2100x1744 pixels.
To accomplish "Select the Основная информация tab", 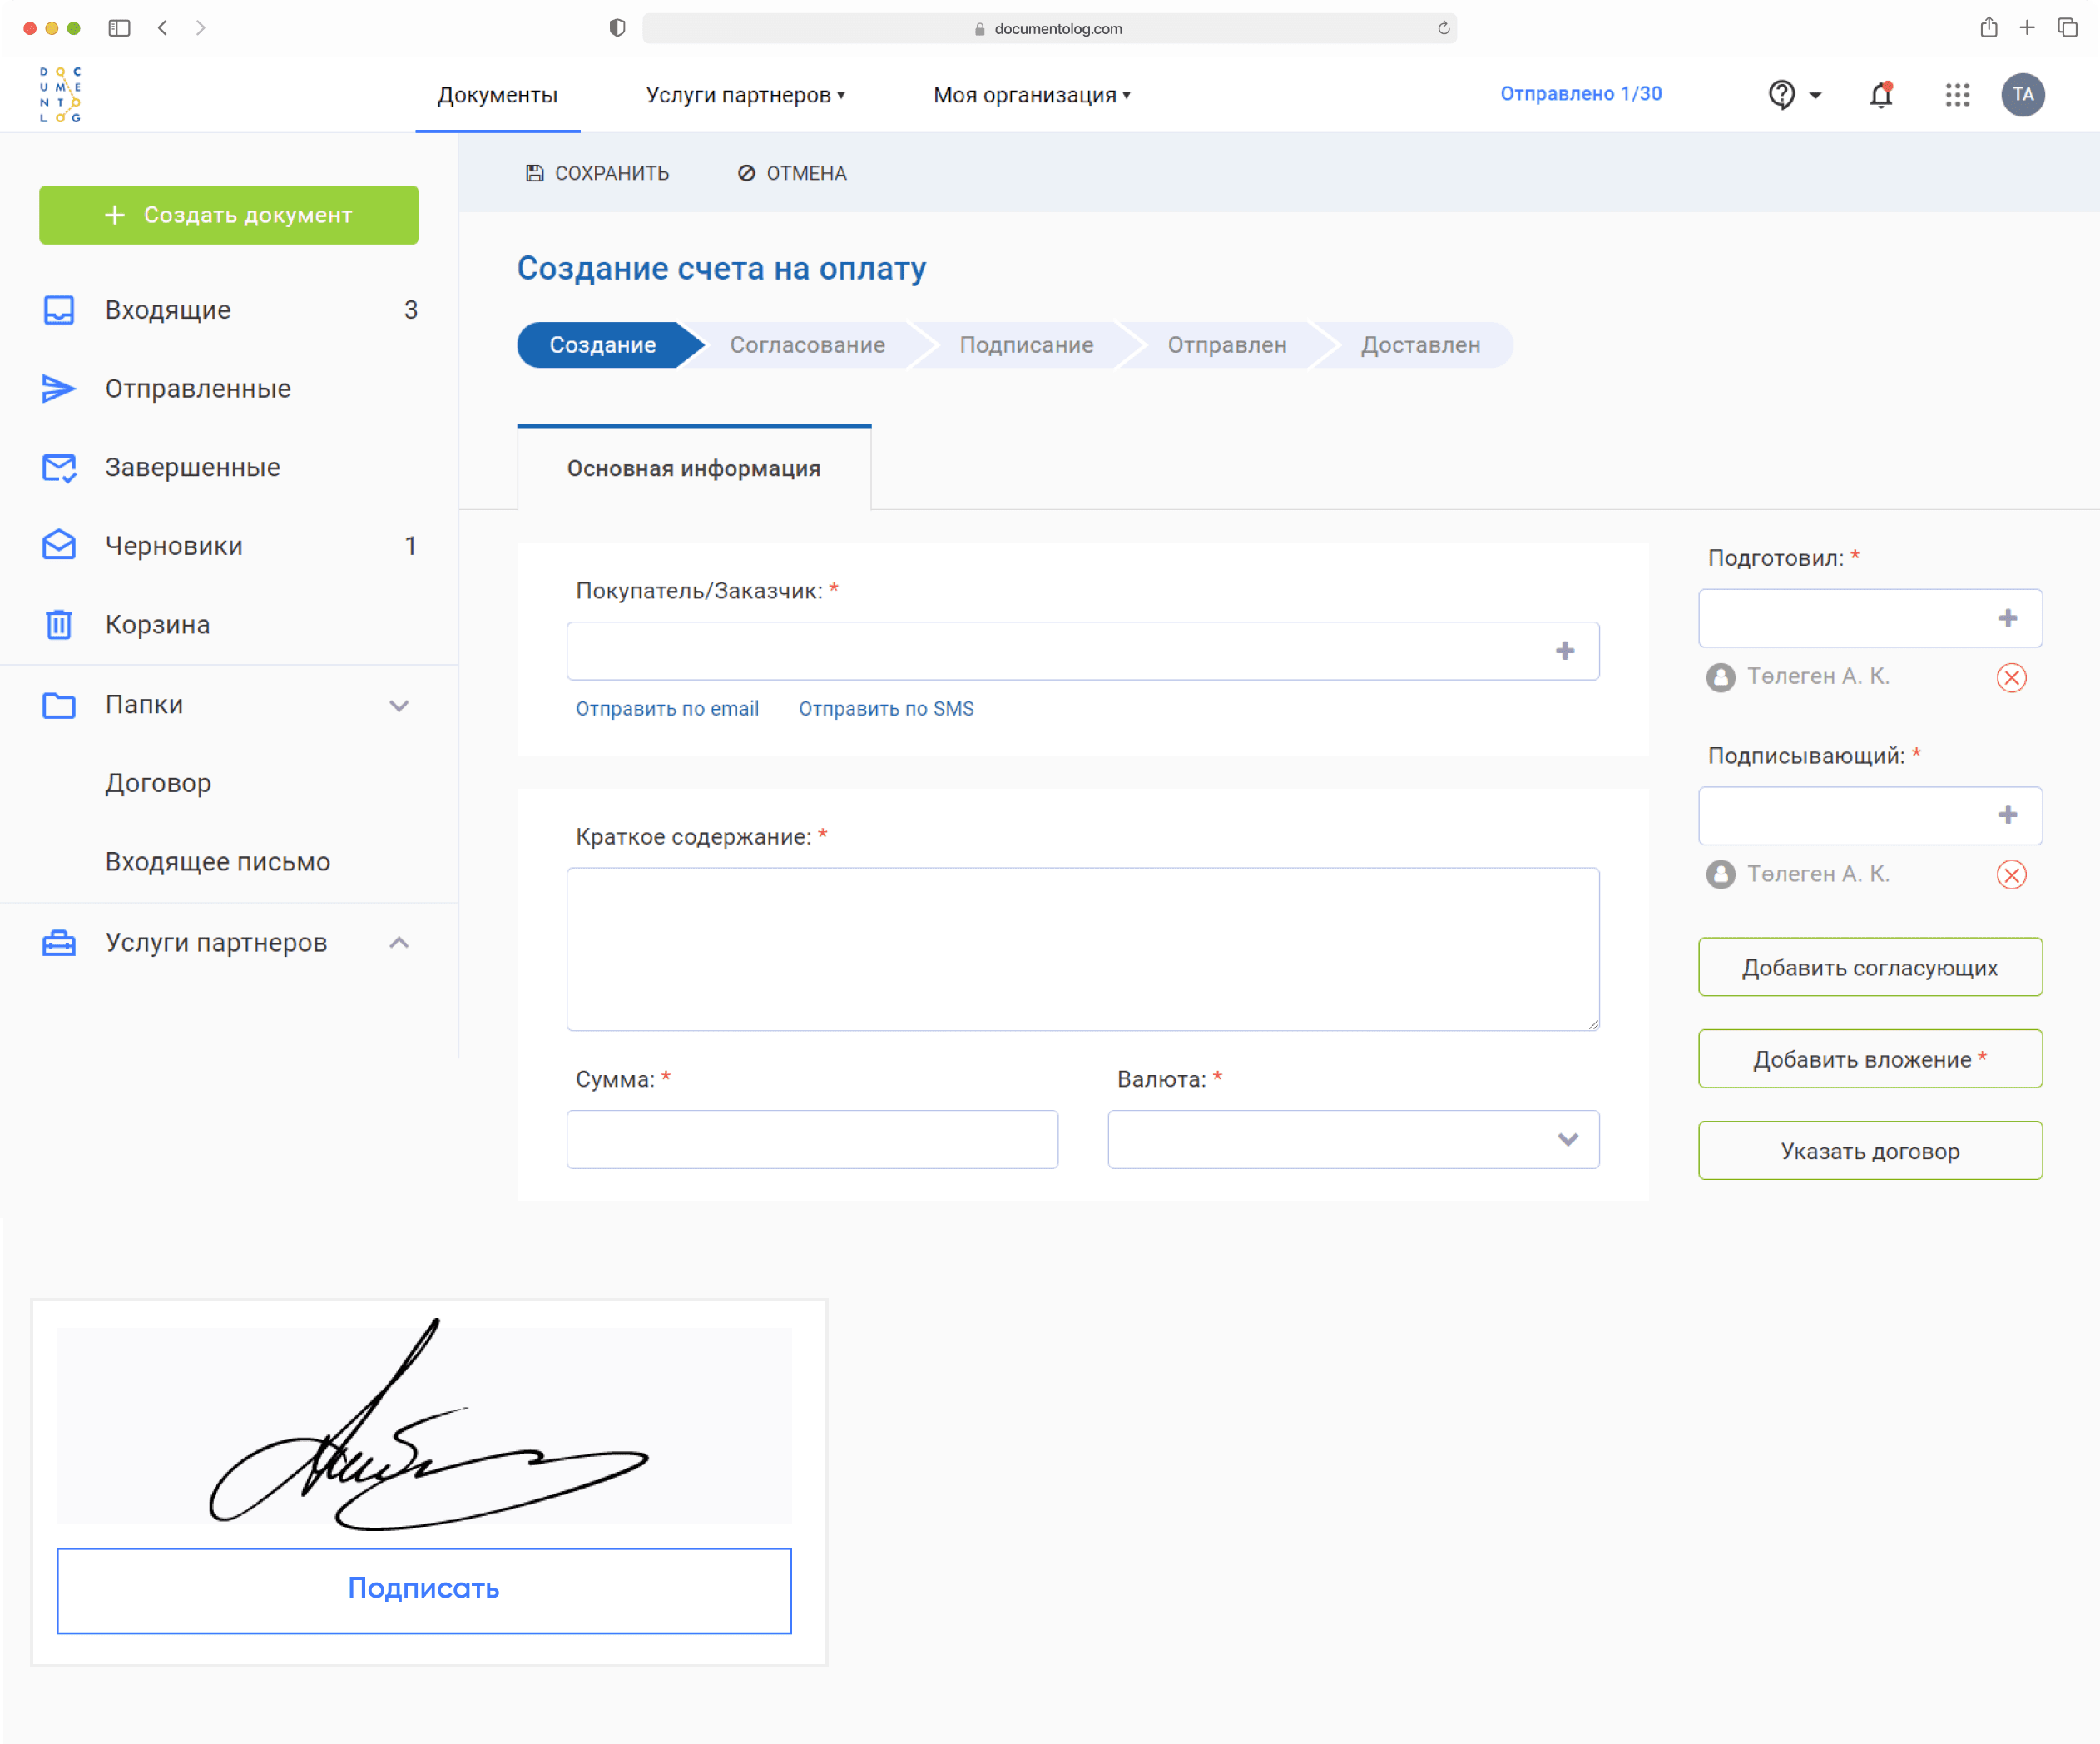I will (x=694, y=469).
